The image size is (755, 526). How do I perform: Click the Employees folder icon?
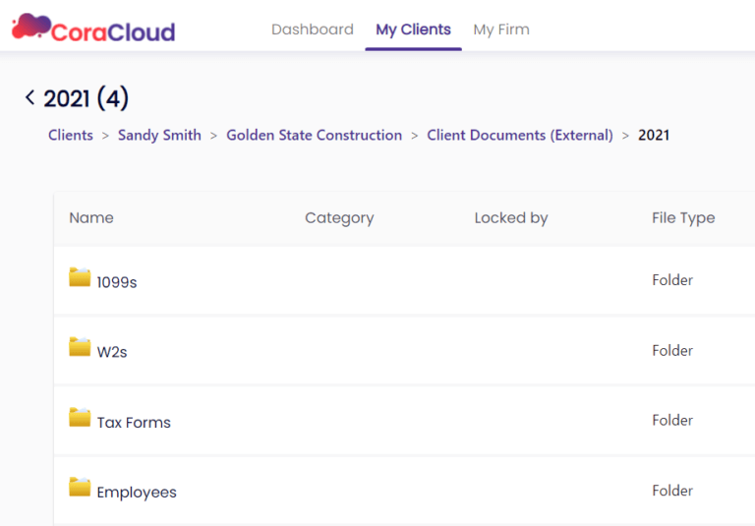(80, 487)
